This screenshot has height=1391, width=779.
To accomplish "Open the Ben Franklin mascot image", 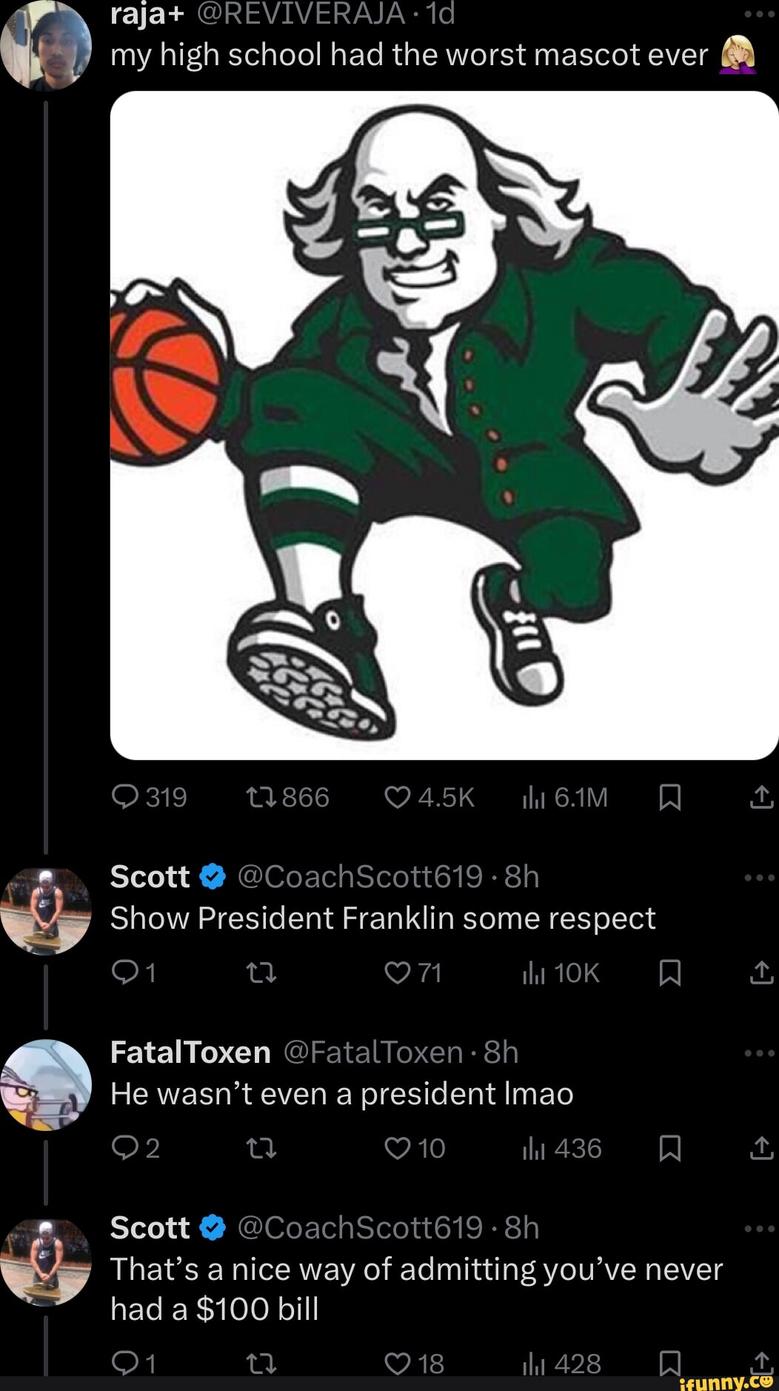I will click(x=444, y=425).
